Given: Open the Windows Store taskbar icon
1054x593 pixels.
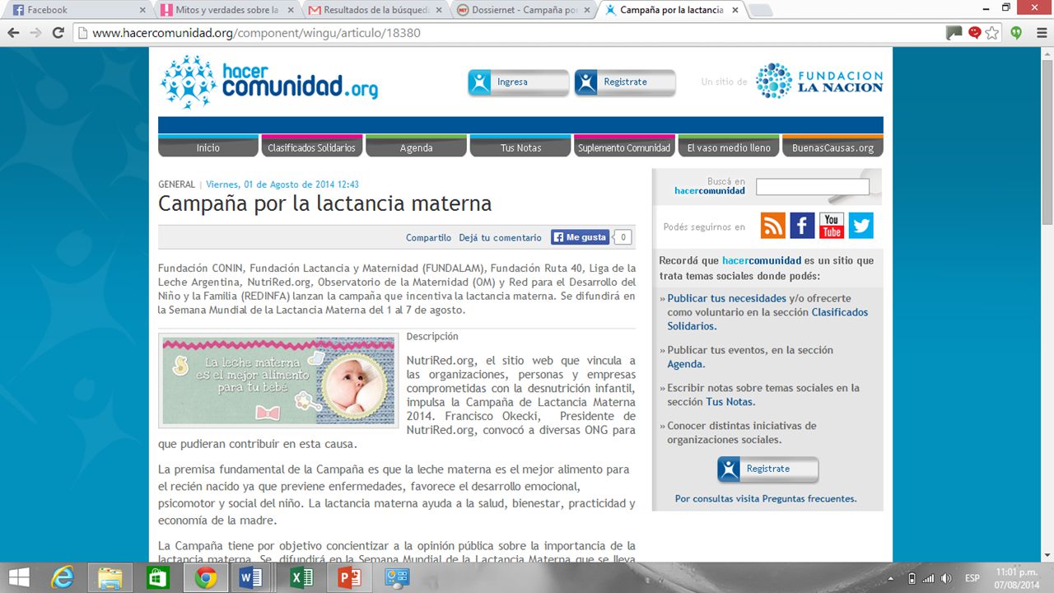Looking at the screenshot, I should pos(158,577).
